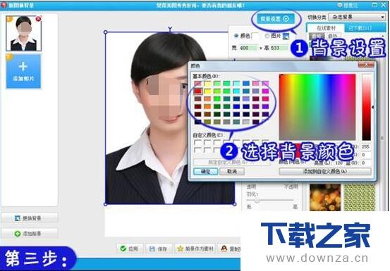Click the background color preview box beside 颜色
The image size is (390, 271).
pyautogui.click(x=255, y=36)
